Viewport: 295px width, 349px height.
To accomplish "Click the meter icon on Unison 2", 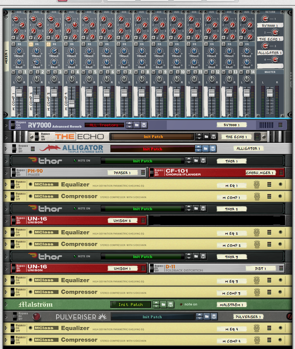I will point(143,220).
